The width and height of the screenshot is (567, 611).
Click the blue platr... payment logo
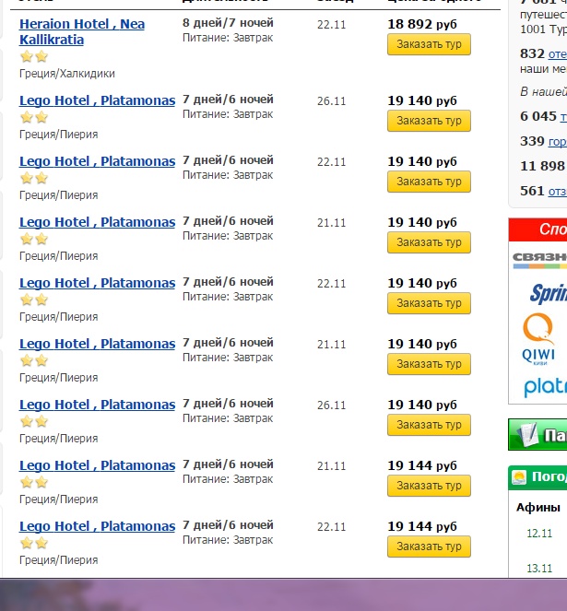(545, 386)
